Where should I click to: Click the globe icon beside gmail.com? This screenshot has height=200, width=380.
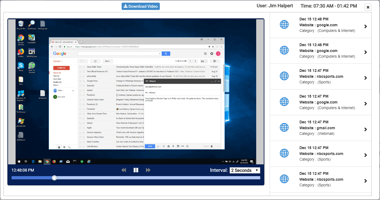[284, 127]
